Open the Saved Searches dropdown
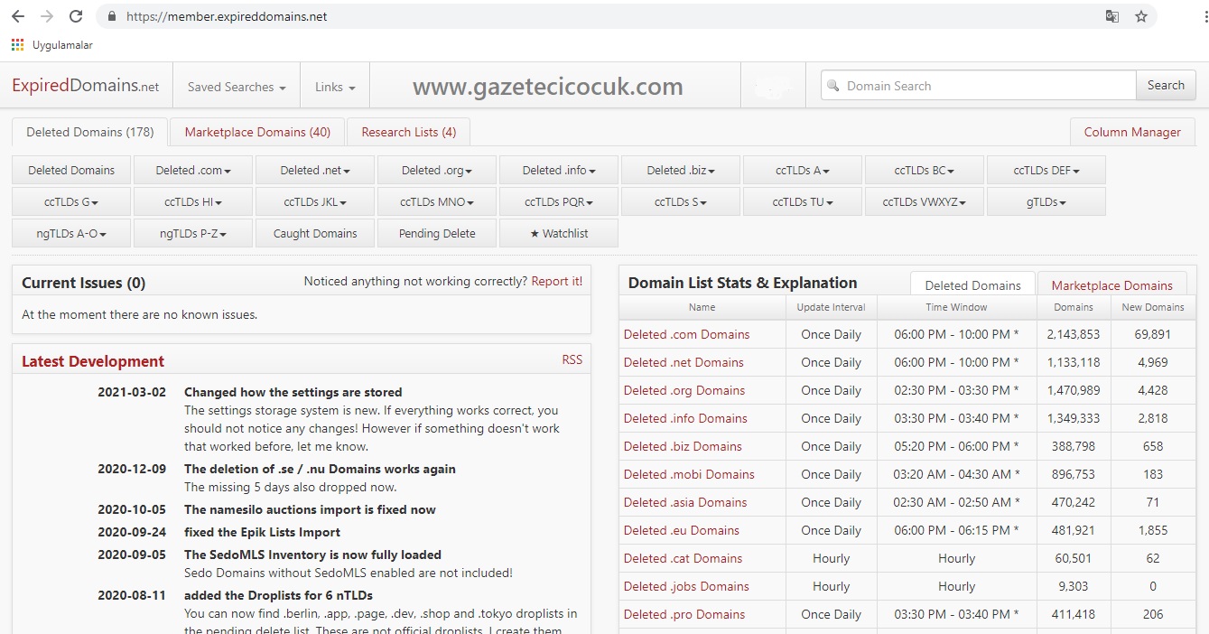1209x634 pixels. tap(237, 87)
